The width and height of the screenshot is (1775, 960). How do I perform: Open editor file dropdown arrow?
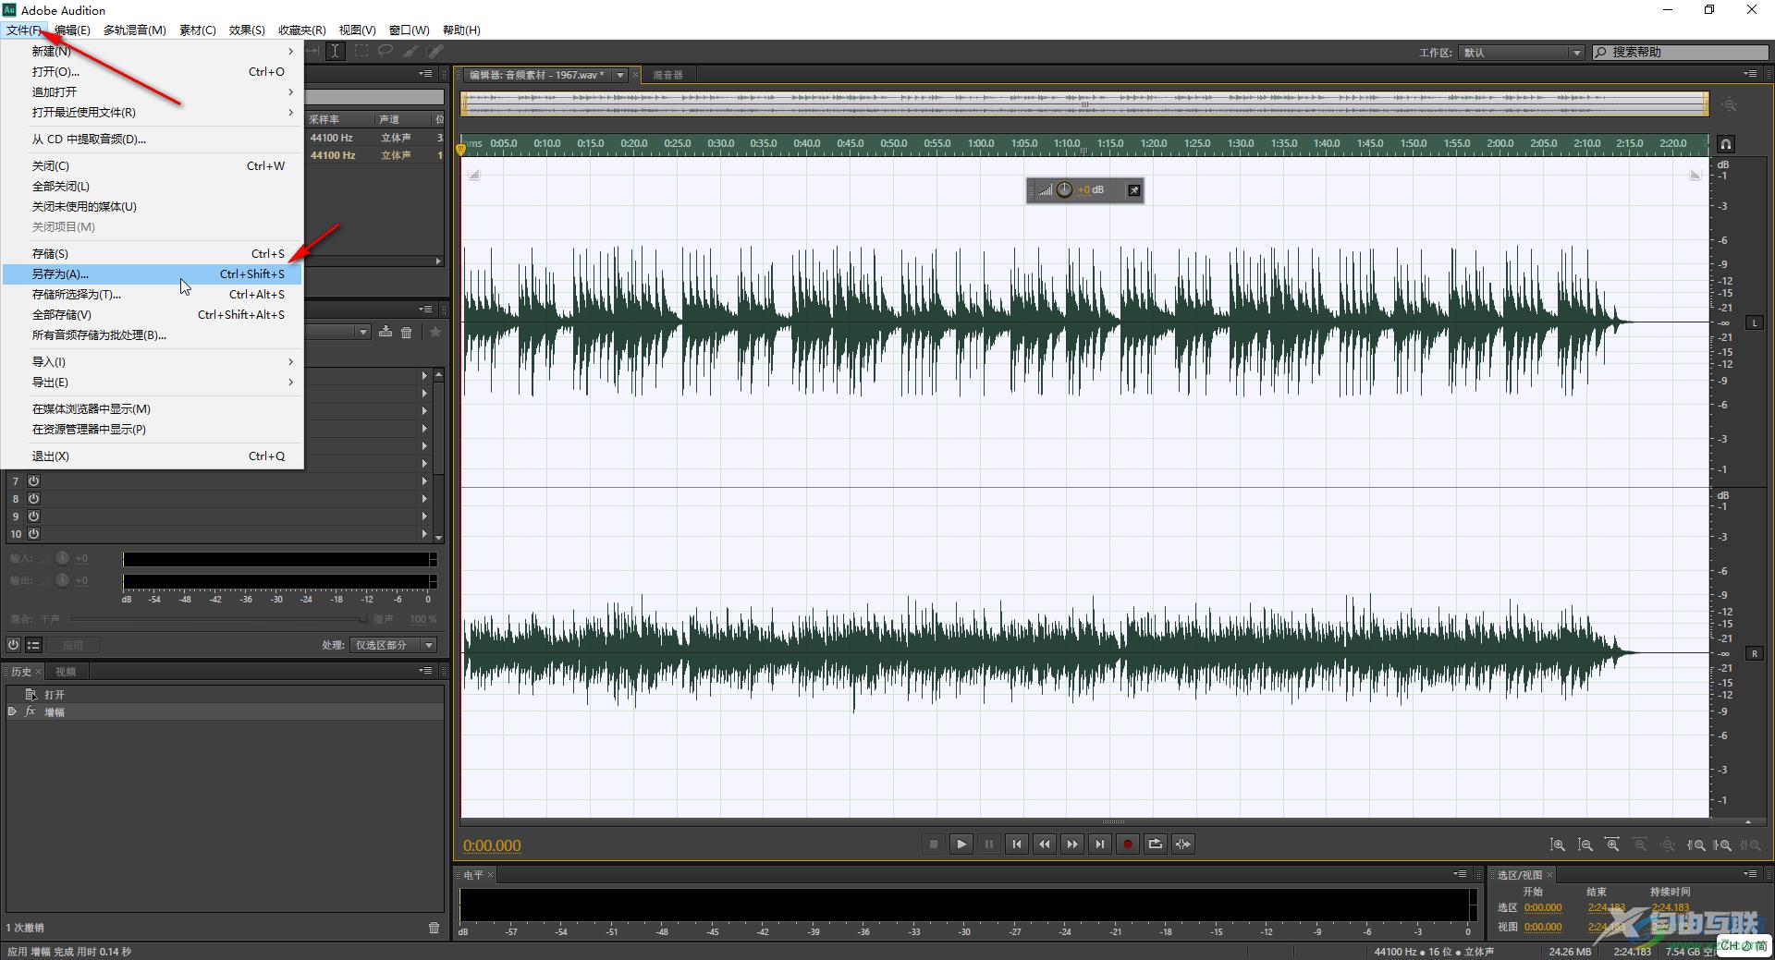(620, 75)
